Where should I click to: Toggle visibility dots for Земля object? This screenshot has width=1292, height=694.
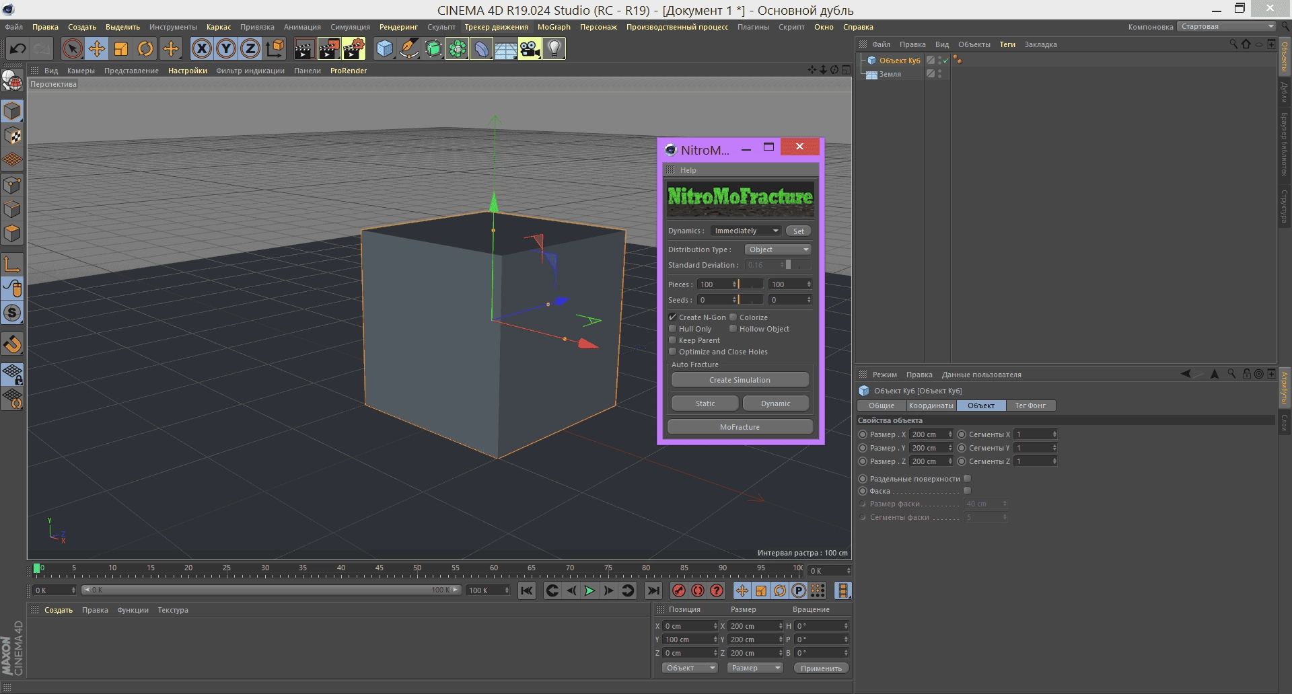(x=940, y=74)
